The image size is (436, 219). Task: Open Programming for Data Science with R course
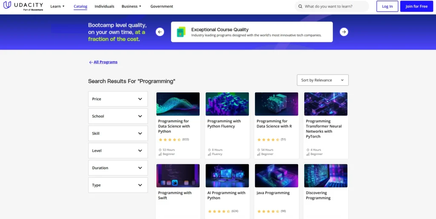(x=274, y=124)
